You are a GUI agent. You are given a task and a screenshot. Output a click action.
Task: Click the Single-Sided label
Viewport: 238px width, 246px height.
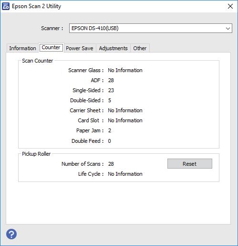(88, 90)
